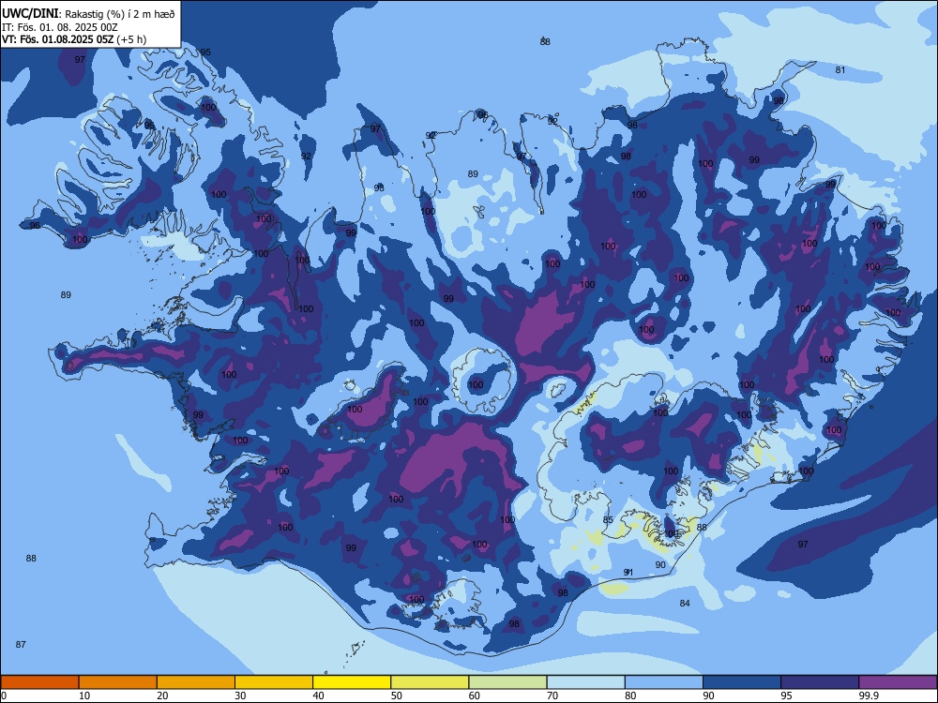Click the golden 30–40 legend swatch
This screenshot has width=938, height=703.
tap(274, 682)
